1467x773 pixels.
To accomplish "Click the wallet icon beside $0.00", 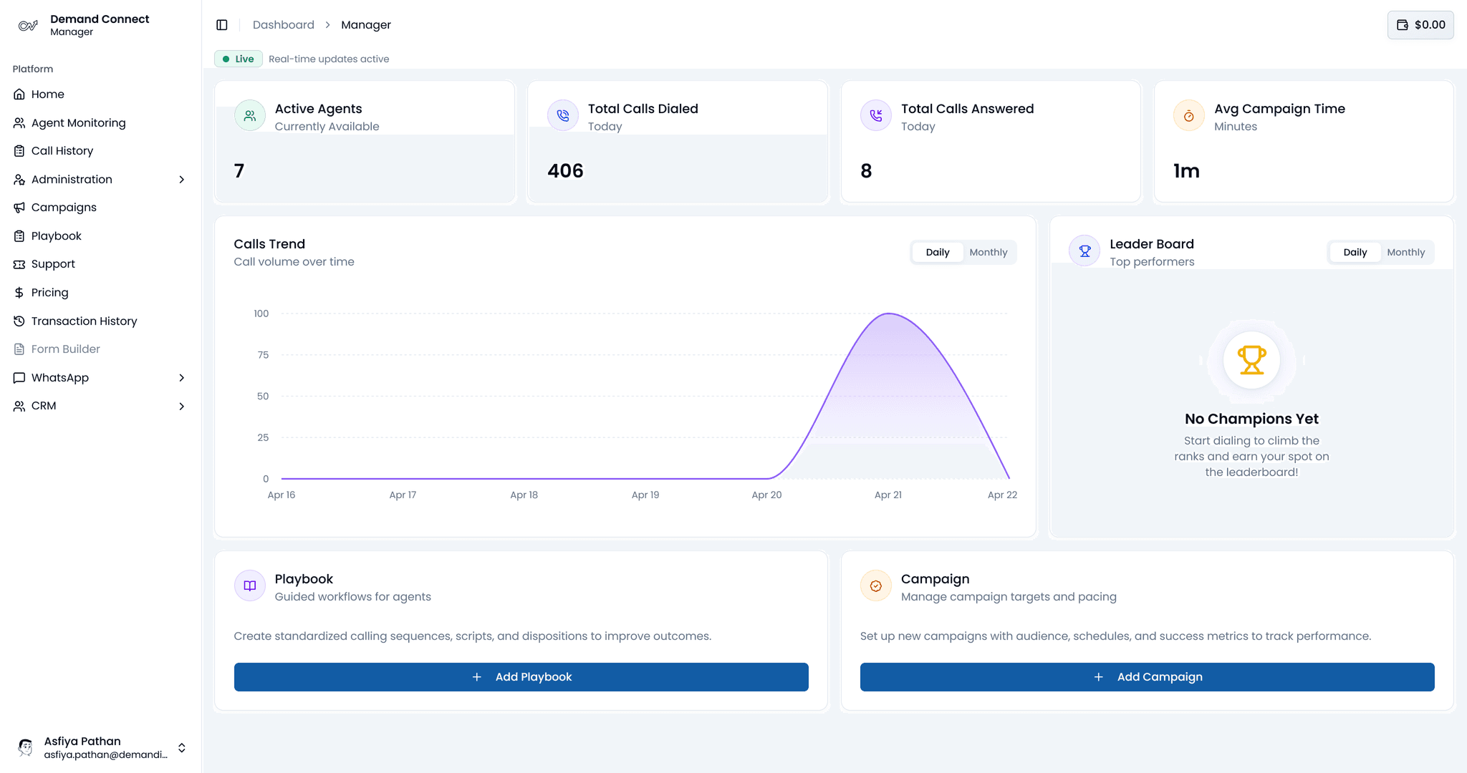I will 1403,25.
